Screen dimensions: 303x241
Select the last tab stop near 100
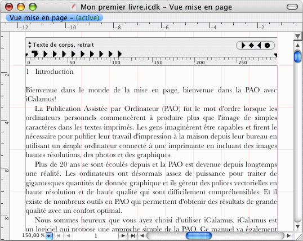coord(120,53)
